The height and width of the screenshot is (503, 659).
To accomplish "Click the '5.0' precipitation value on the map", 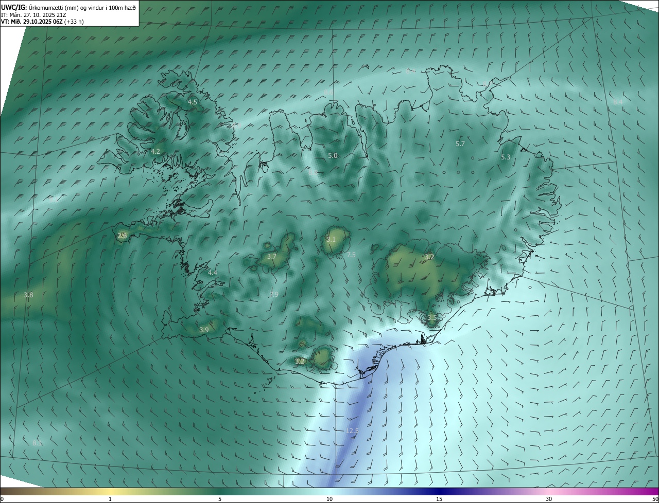I will click(x=333, y=155).
